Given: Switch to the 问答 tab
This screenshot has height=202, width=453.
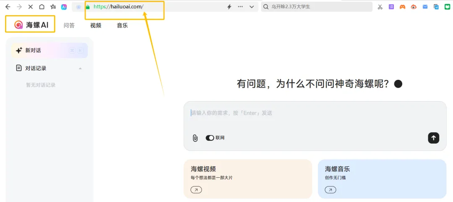Looking at the screenshot, I should [69, 26].
